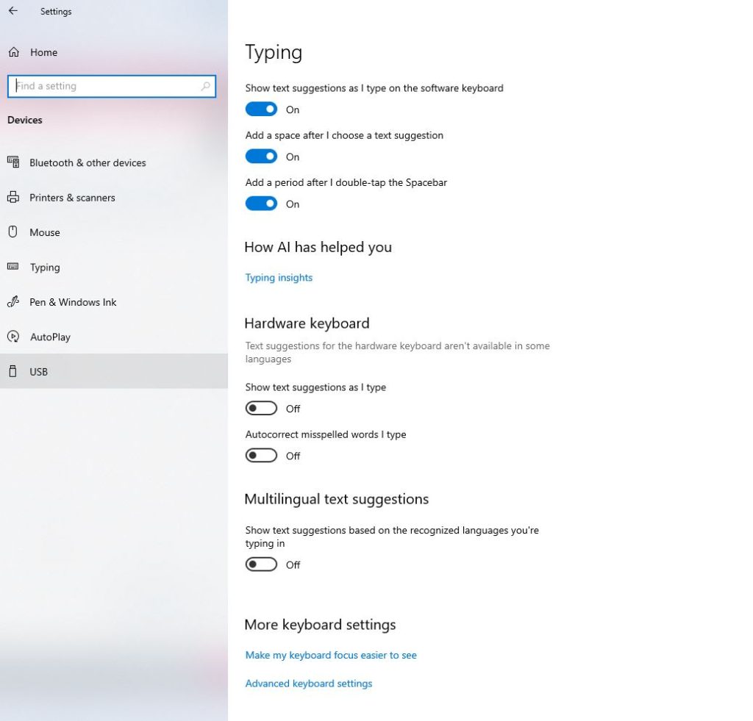
Task: Click the USB drive icon
Action: point(13,371)
